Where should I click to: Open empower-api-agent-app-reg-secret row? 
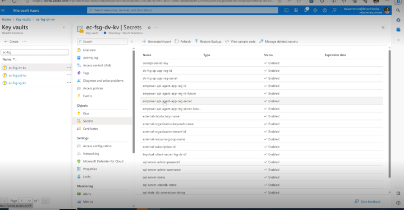tap(263, 101)
